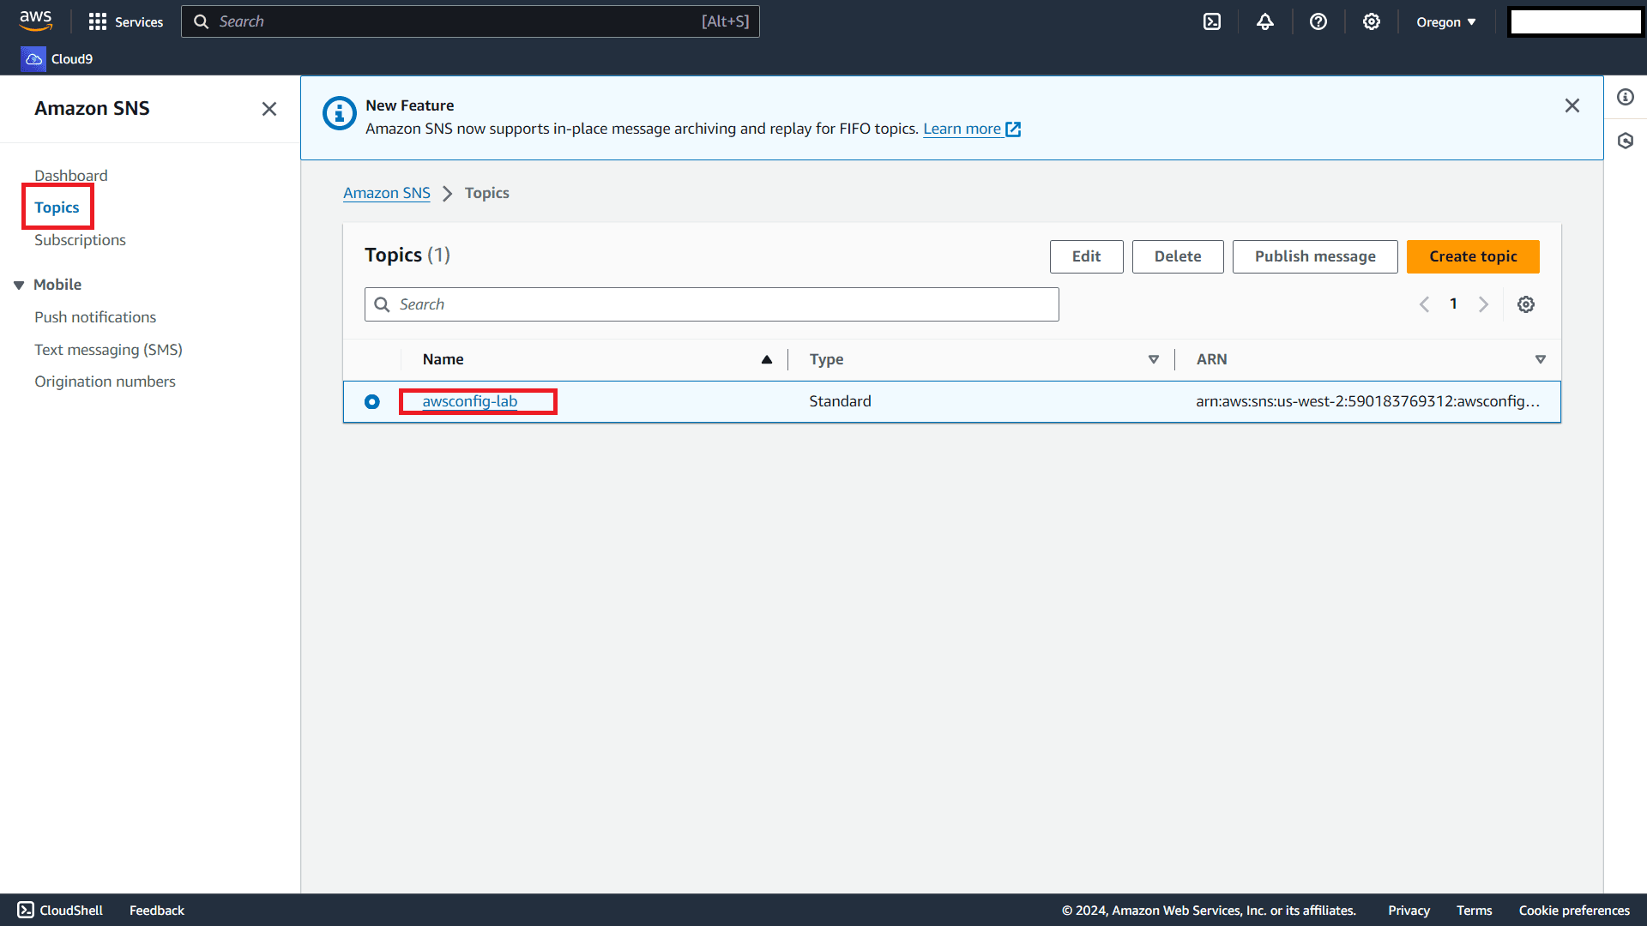Click Publish message button

tap(1315, 256)
